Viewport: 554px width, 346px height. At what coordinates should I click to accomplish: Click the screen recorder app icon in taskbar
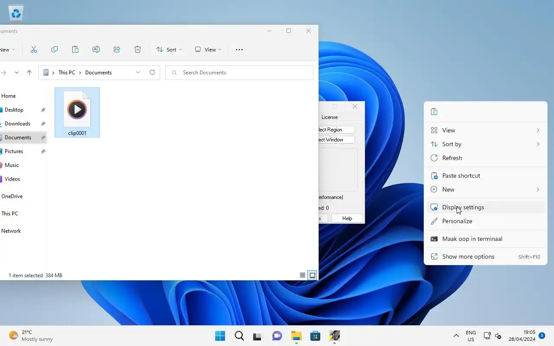point(334,336)
